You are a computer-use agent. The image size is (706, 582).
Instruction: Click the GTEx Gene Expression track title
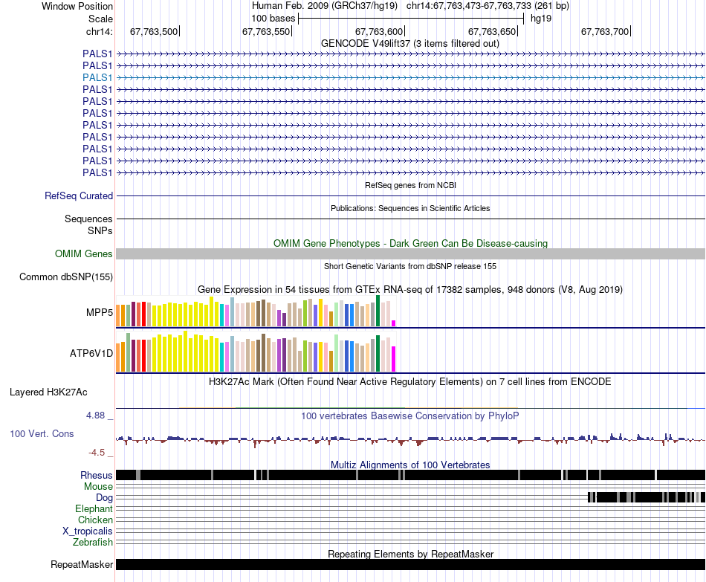[x=410, y=290]
